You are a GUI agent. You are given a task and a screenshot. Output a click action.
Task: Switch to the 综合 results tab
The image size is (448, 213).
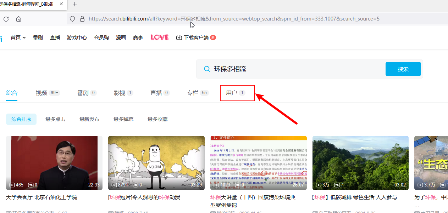[12, 93]
